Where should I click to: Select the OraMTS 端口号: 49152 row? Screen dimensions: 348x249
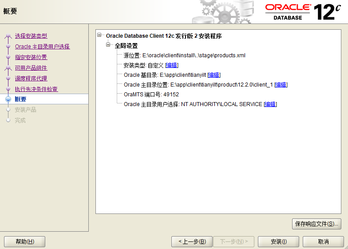pos(151,95)
